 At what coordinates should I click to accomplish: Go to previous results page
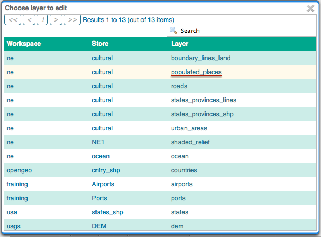click(29, 20)
